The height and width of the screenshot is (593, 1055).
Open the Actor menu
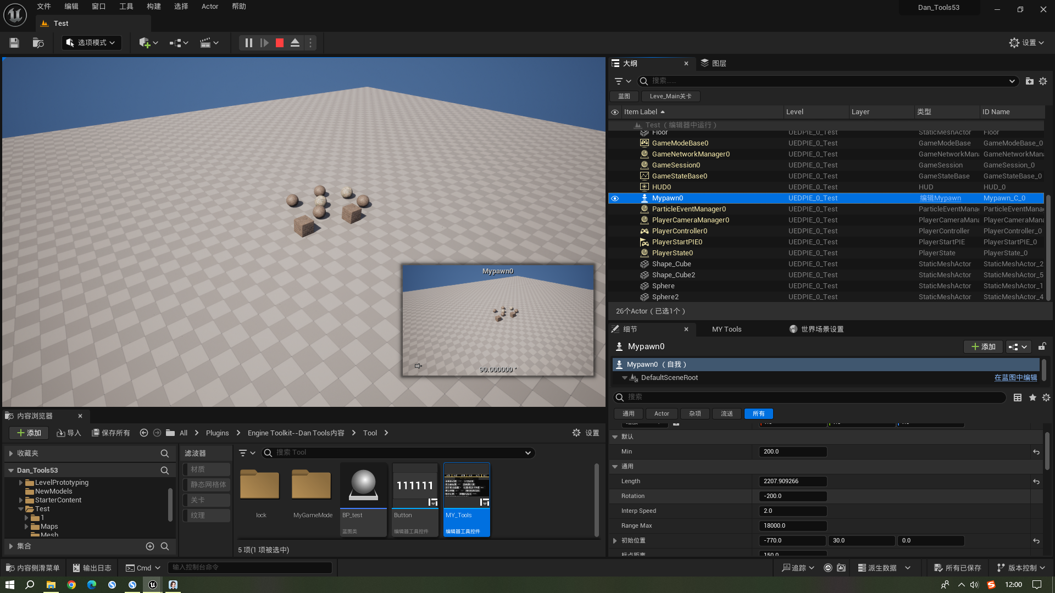tap(210, 7)
